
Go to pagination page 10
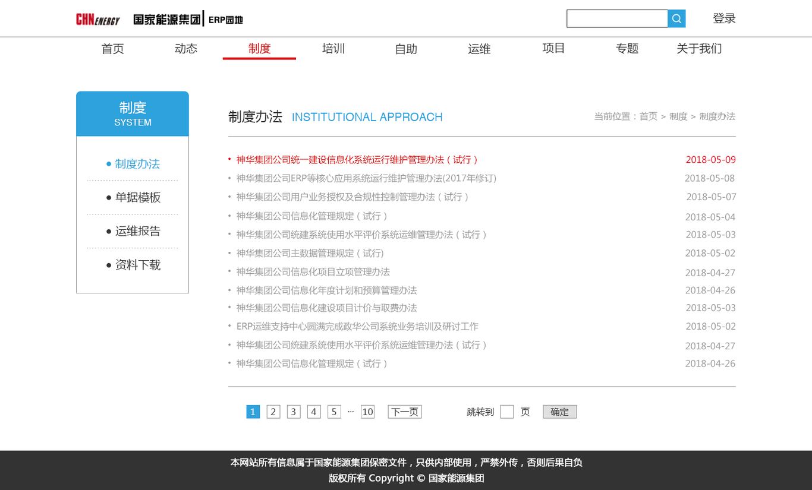[x=367, y=412]
